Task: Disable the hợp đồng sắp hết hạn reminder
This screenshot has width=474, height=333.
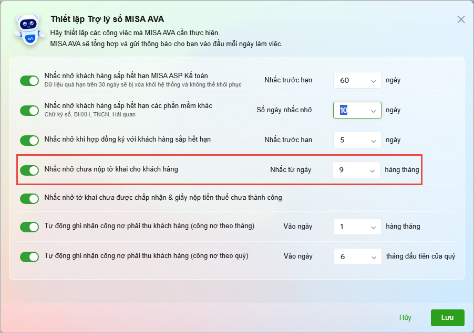Action: [29, 140]
